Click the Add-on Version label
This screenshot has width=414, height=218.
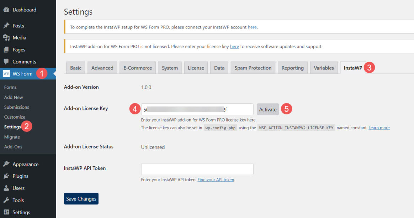tap(81, 87)
